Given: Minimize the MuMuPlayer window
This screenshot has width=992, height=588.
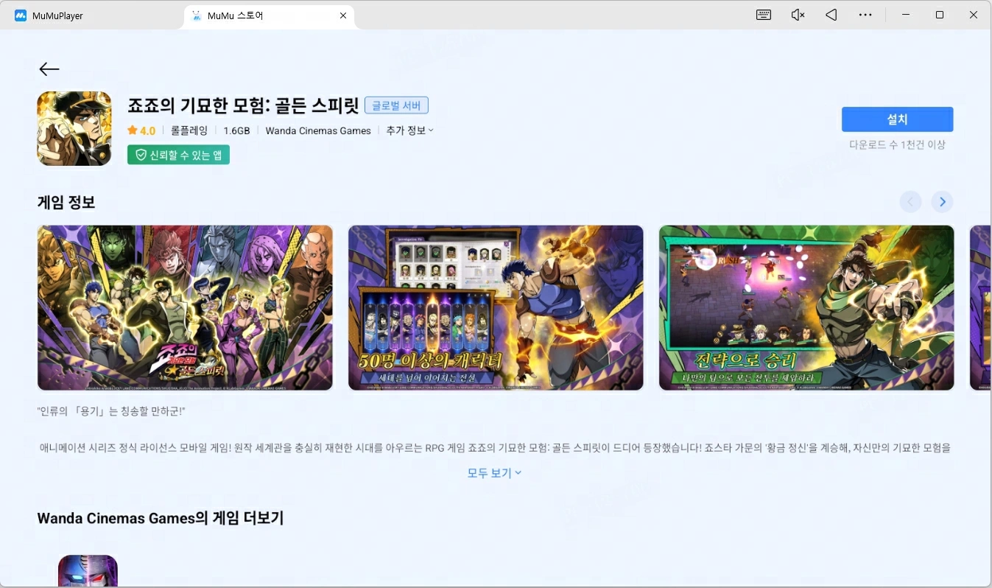Looking at the screenshot, I should pos(906,15).
